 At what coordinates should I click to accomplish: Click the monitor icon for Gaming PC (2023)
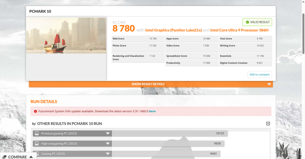(x=37, y=154)
